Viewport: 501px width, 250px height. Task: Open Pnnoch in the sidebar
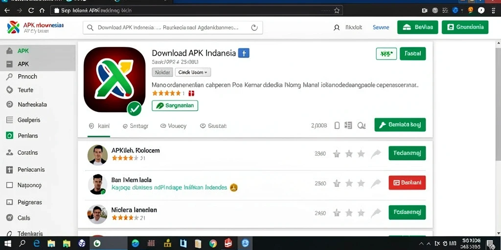[27, 77]
